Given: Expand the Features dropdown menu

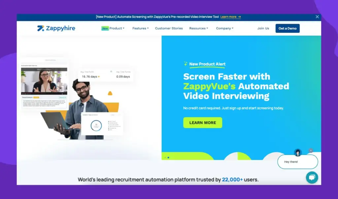Looking at the screenshot, I should 140,28.
